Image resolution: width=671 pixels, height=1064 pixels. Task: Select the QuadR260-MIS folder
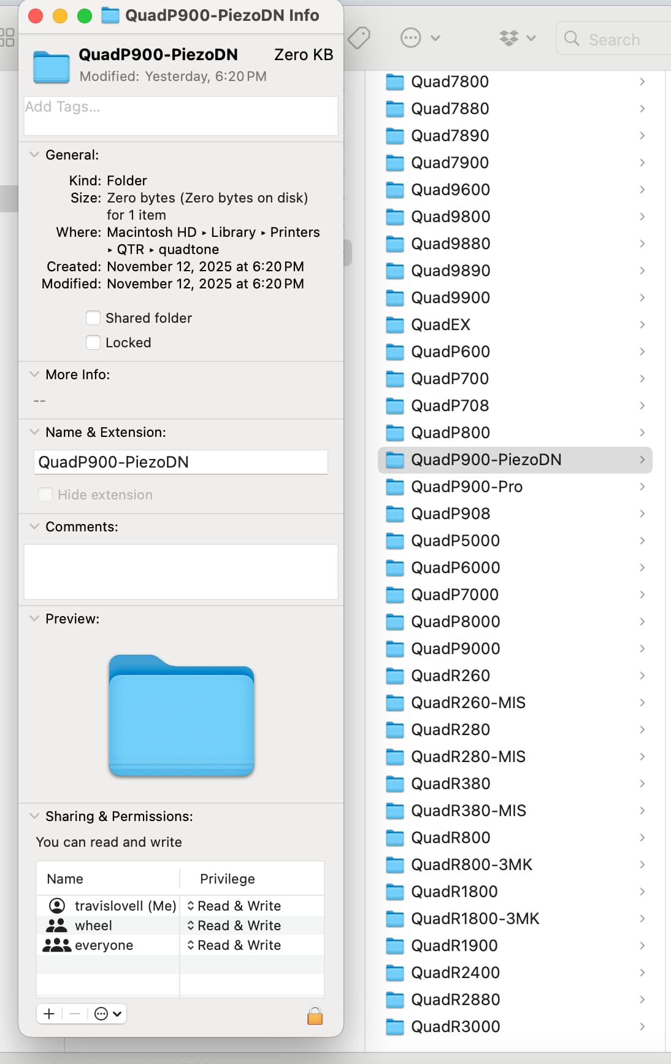[x=467, y=703]
